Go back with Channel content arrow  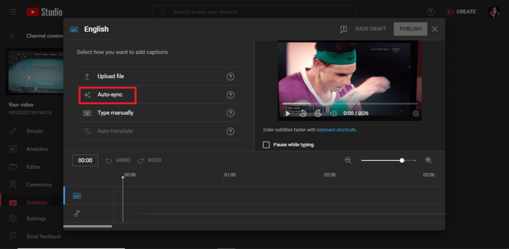coord(13,36)
